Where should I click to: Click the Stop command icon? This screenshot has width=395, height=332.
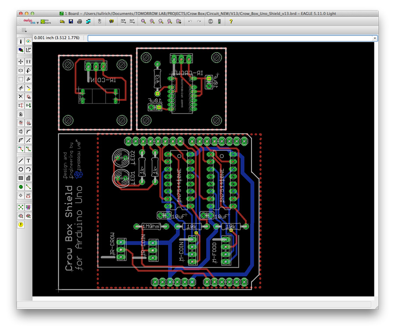(x=211, y=21)
